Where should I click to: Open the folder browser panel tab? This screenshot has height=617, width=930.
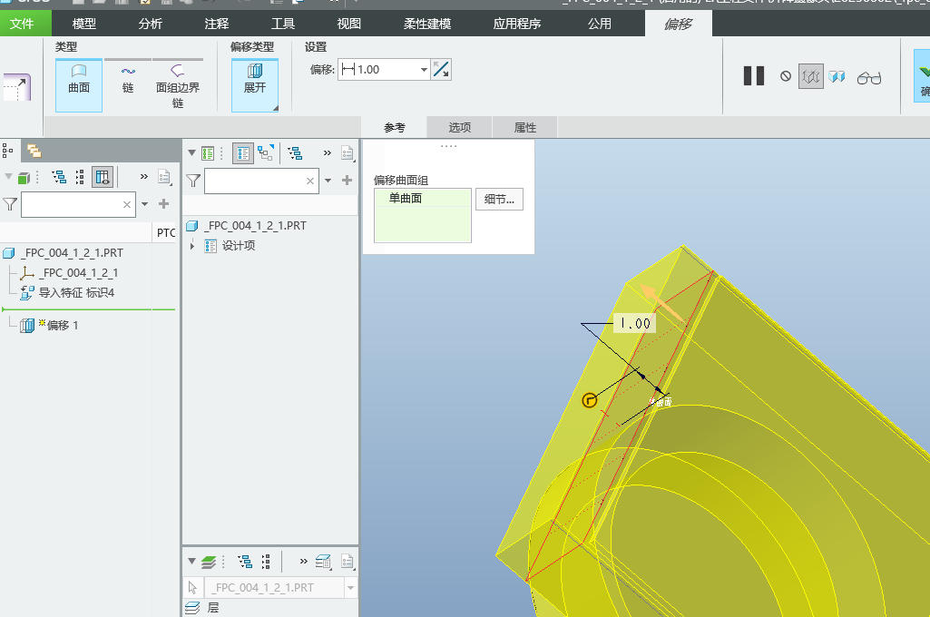point(34,152)
